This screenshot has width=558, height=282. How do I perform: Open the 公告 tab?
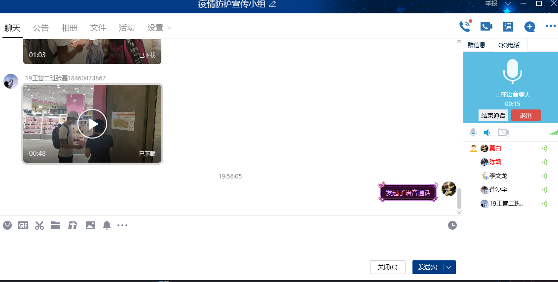(x=41, y=28)
